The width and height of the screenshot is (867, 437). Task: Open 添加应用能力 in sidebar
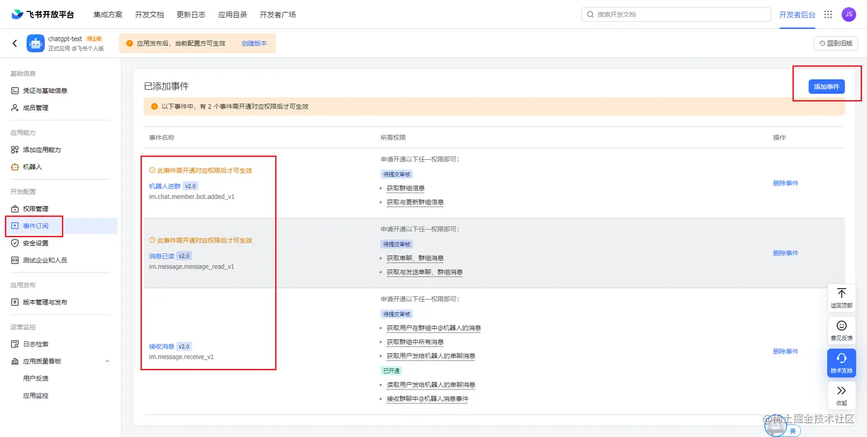(x=41, y=149)
